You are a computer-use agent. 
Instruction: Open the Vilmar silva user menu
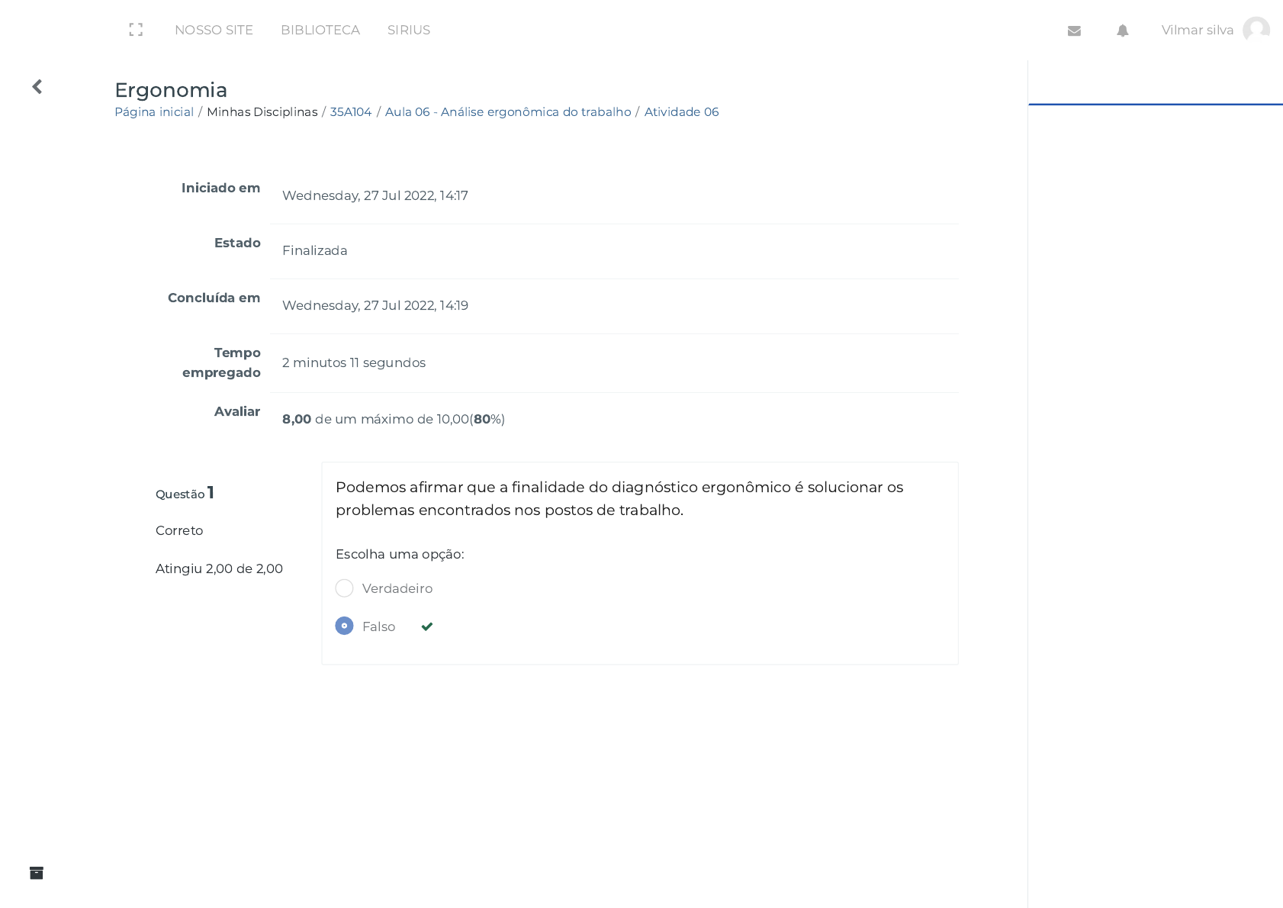pos(1197,30)
